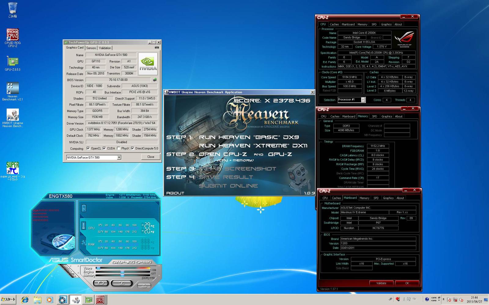The height and width of the screenshot is (305, 489).
Task: Toggle DirectCompute 5.0 checkbox in GPU-Z
Action: [x=132, y=148]
